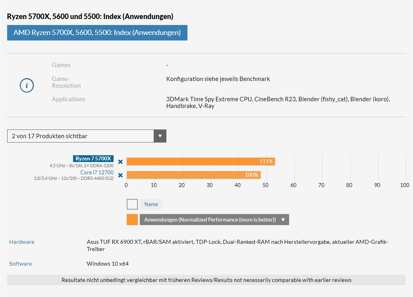Screen dimensions: 413x297
Task: Click the results disclaimer bar at bottom
Action: click(x=206, y=280)
